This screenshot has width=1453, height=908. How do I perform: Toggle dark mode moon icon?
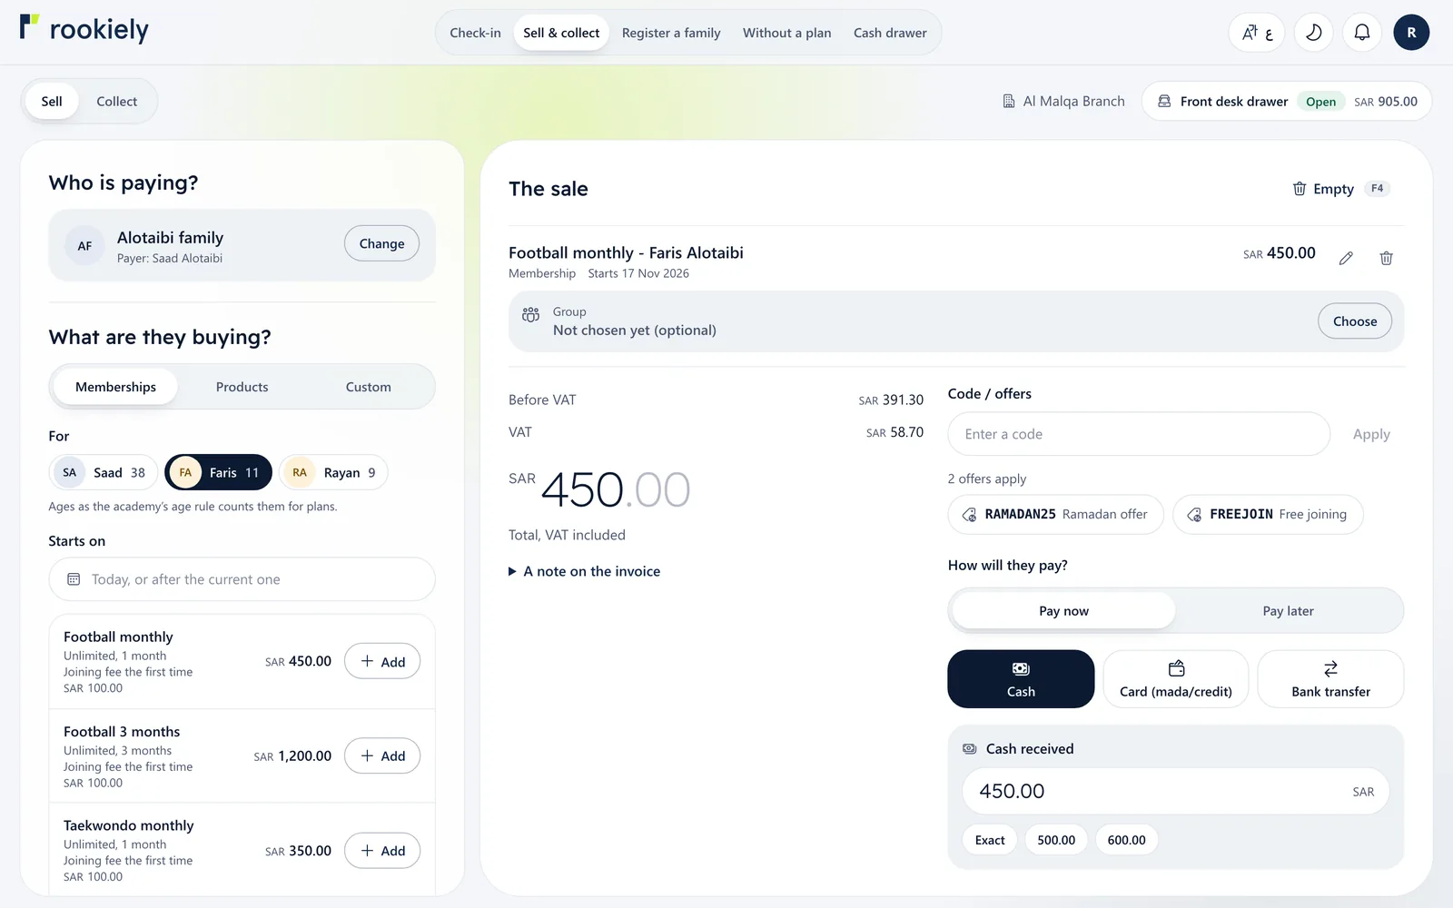tap(1313, 33)
